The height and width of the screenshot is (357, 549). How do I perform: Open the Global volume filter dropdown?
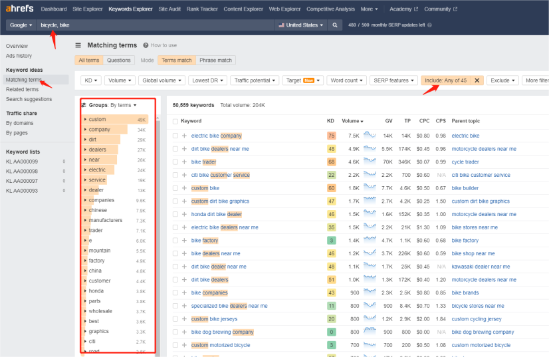[162, 80]
